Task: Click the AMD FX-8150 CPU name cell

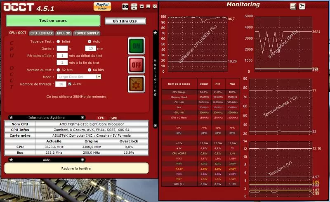Action: tap(92, 124)
